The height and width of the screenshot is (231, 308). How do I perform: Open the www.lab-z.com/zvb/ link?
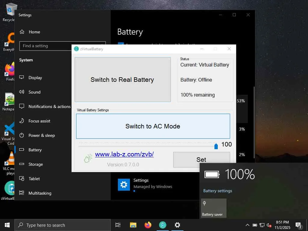click(124, 154)
